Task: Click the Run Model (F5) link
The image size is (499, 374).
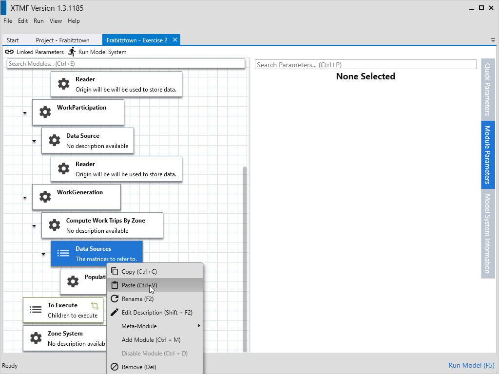Action: tap(471, 366)
